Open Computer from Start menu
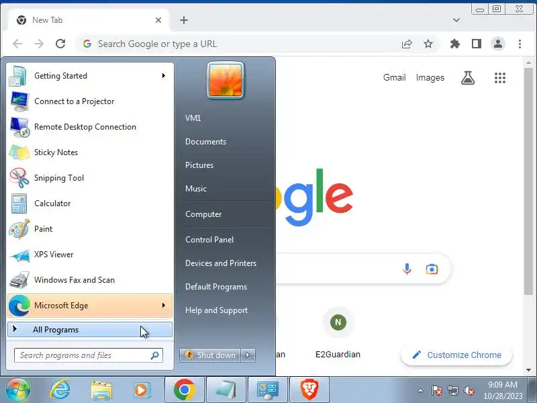 click(203, 214)
